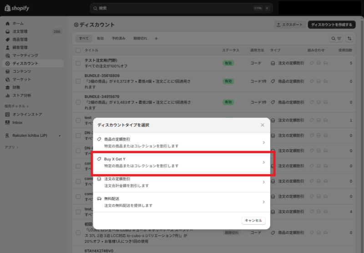Expand the 商品の定額割引 option chevron
This screenshot has height=253, width=364.
click(x=263, y=142)
